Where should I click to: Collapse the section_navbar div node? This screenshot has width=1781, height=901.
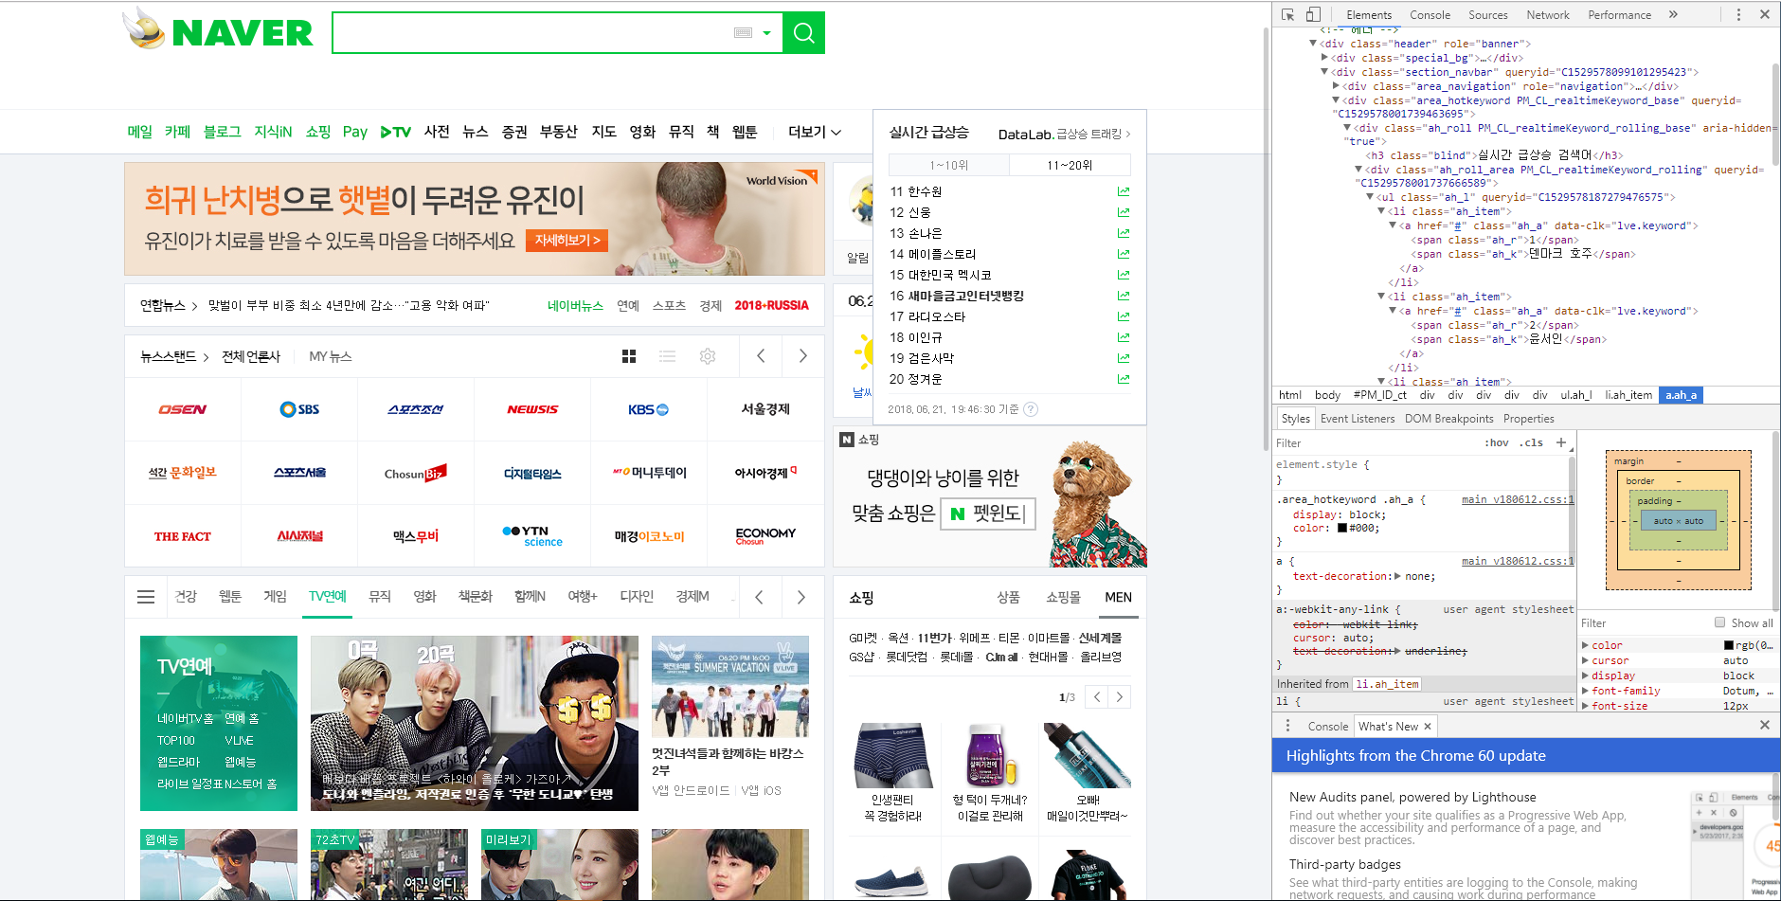coord(1324,72)
